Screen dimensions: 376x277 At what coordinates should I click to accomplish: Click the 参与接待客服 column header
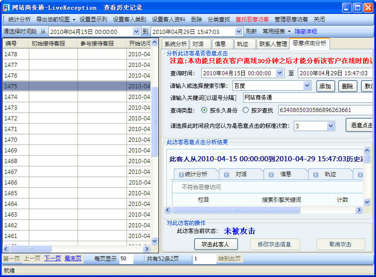(x=102, y=43)
